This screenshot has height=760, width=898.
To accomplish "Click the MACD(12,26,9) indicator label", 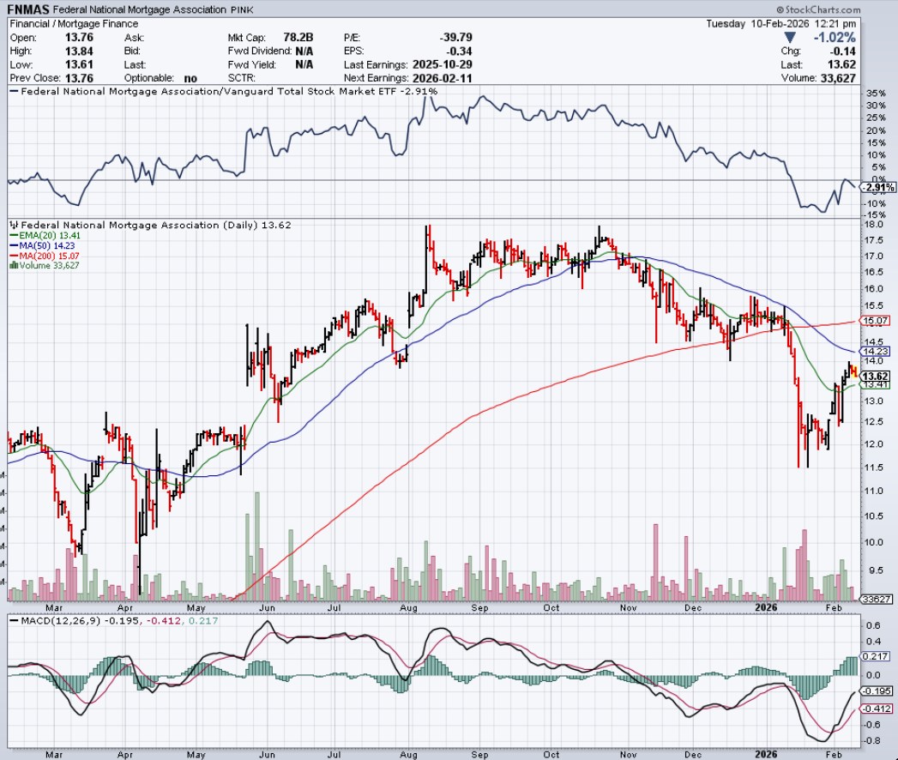I will click(x=50, y=619).
